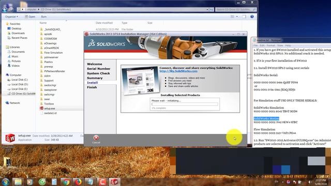Select the Summary step in installer
The width and height of the screenshot is (331, 186).
(95, 78)
